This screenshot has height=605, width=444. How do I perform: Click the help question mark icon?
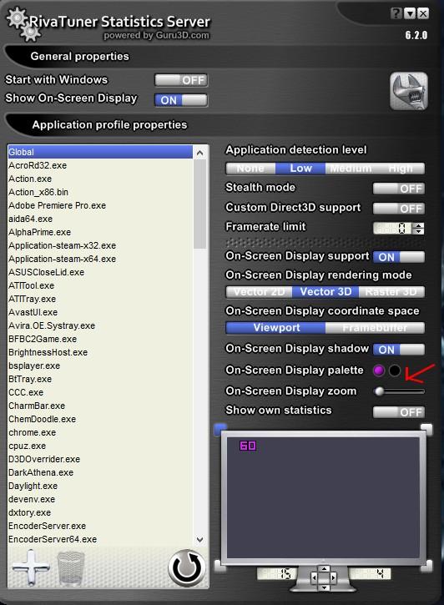point(396,14)
